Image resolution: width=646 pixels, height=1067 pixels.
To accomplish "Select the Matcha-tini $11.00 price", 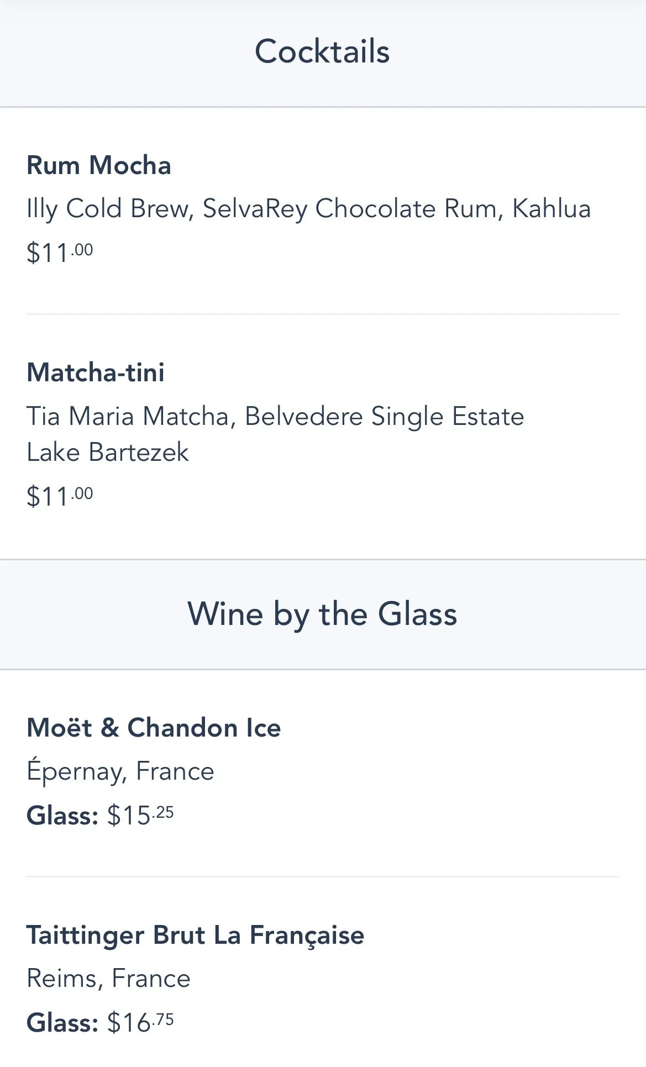I will click(x=60, y=496).
